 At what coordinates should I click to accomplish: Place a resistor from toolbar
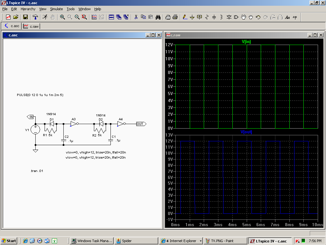(207, 17)
